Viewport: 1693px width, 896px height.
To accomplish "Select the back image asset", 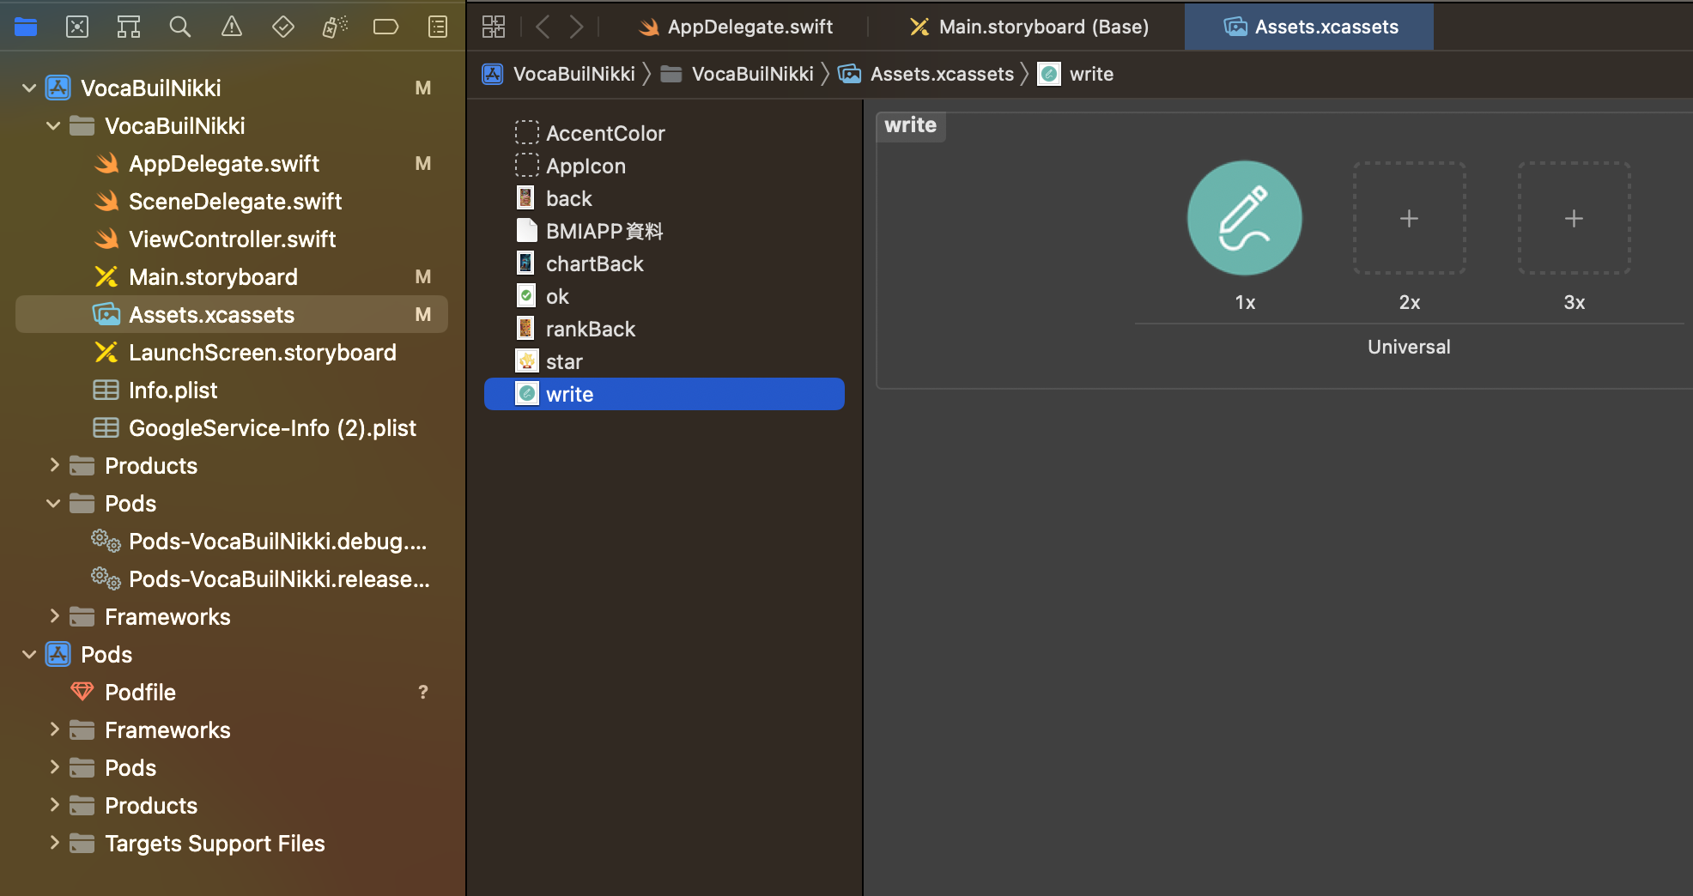I will pyautogui.click(x=664, y=198).
